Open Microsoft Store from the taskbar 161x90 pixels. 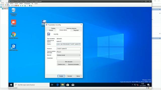68,85
